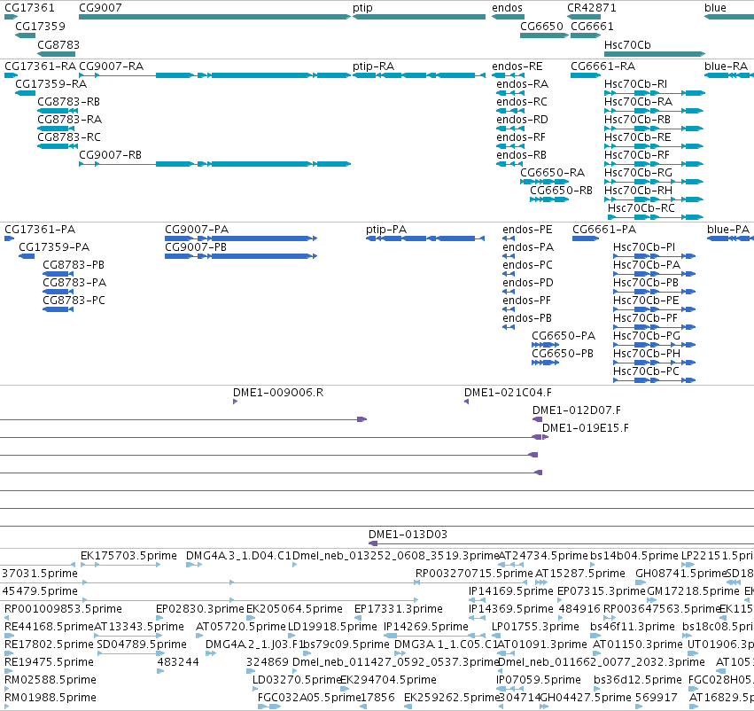Click the teal ptip gene bar
The image size is (754, 711).
click(419, 17)
